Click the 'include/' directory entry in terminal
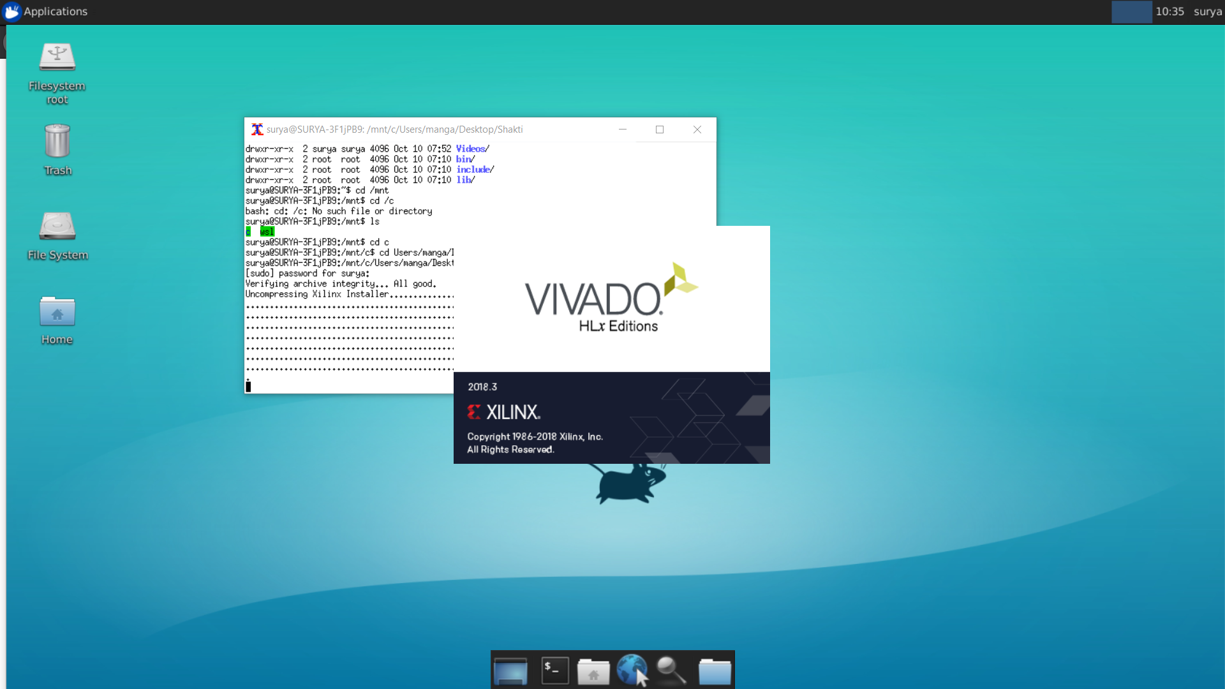Viewport: 1225px width, 689px height. click(x=475, y=170)
